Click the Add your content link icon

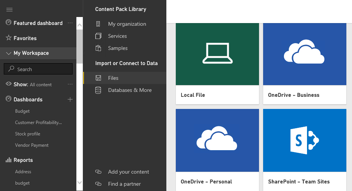[98, 172]
